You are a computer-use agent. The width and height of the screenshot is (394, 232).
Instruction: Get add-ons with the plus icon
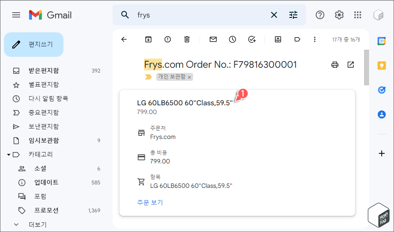pyautogui.click(x=381, y=153)
